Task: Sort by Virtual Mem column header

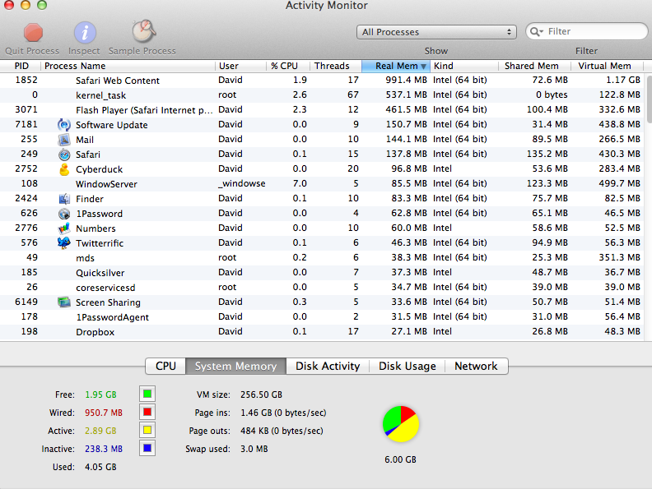Action: (x=607, y=66)
